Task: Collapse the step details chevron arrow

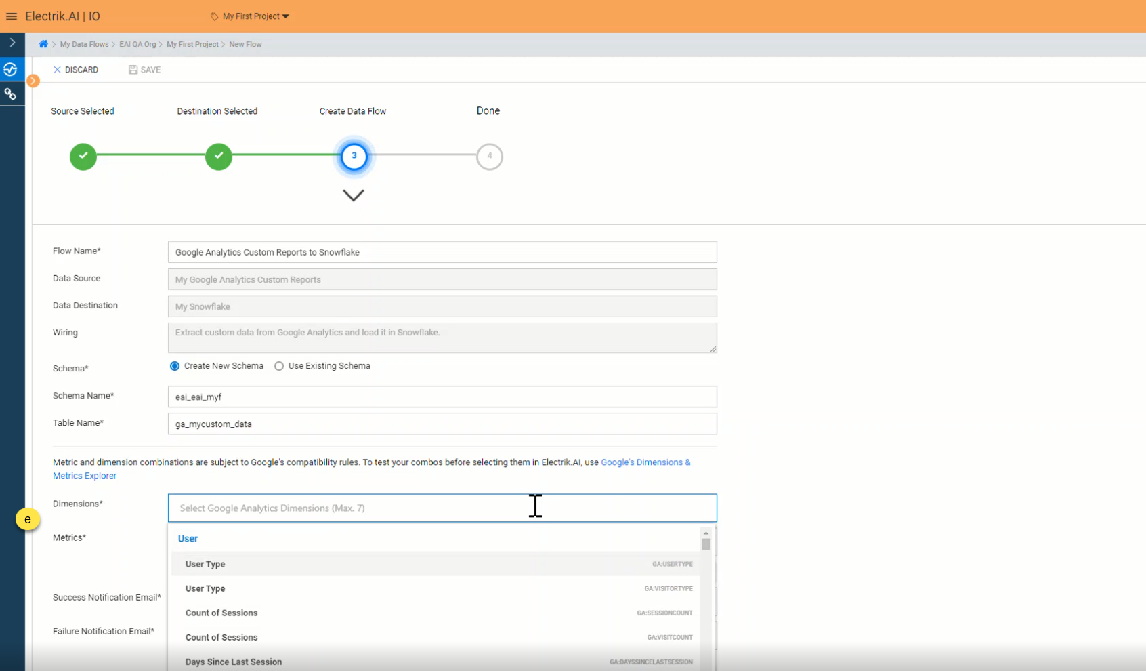Action: tap(353, 195)
